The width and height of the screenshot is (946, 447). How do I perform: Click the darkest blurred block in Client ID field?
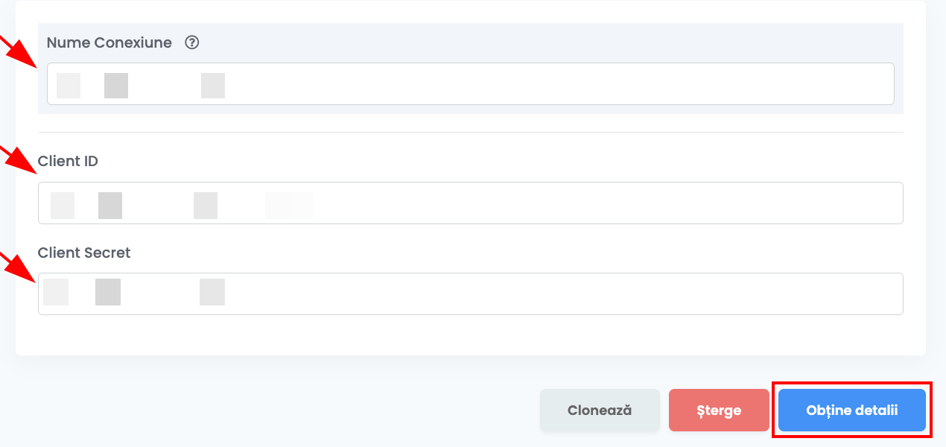point(110,205)
